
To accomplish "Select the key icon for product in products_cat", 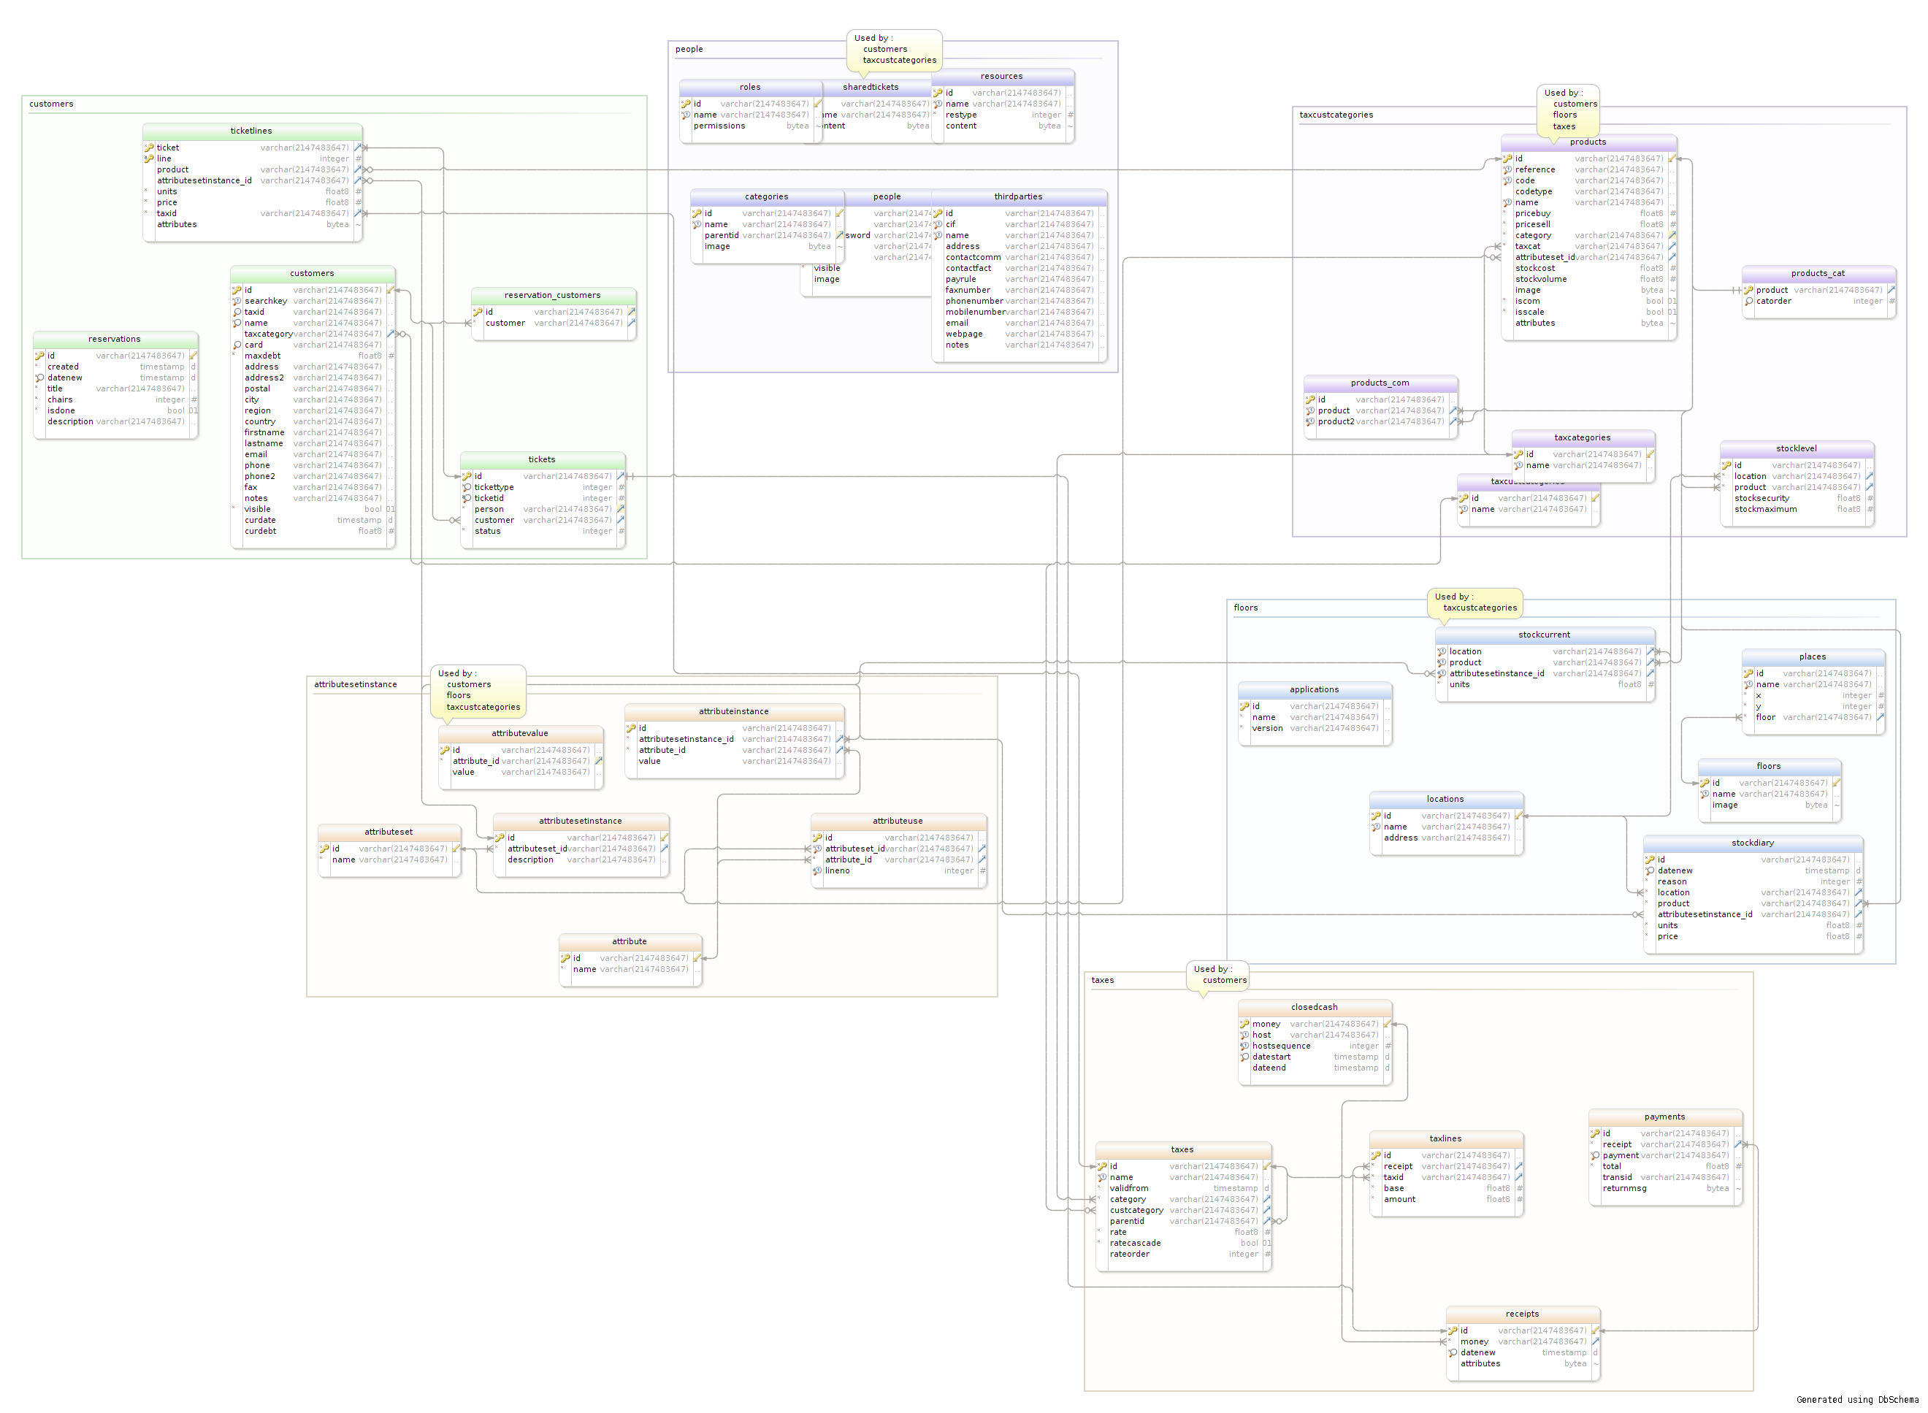I will point(1748,290).
